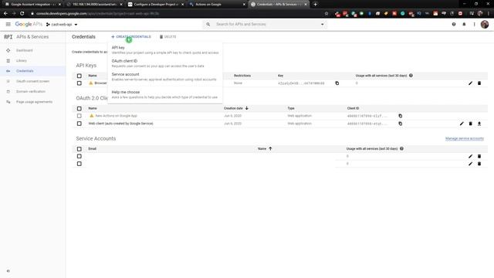Open Web client (auto created by Google Service)
The width and height of the screenshot is (494, 278).
pos(120,124)
